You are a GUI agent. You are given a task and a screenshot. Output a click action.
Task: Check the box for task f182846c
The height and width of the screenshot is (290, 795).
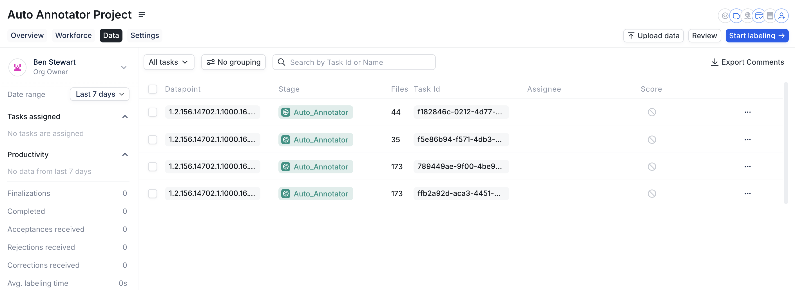153,112
